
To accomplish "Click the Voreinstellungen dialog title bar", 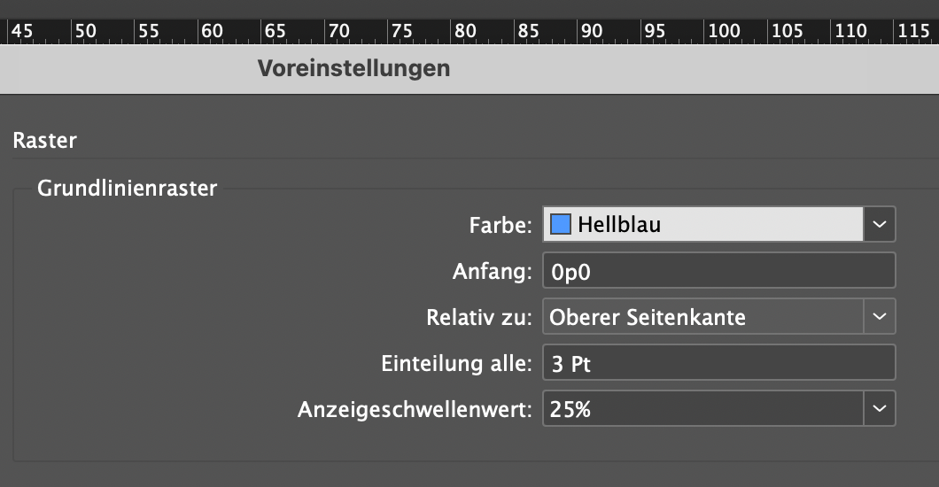I will (x=469, y=69).
